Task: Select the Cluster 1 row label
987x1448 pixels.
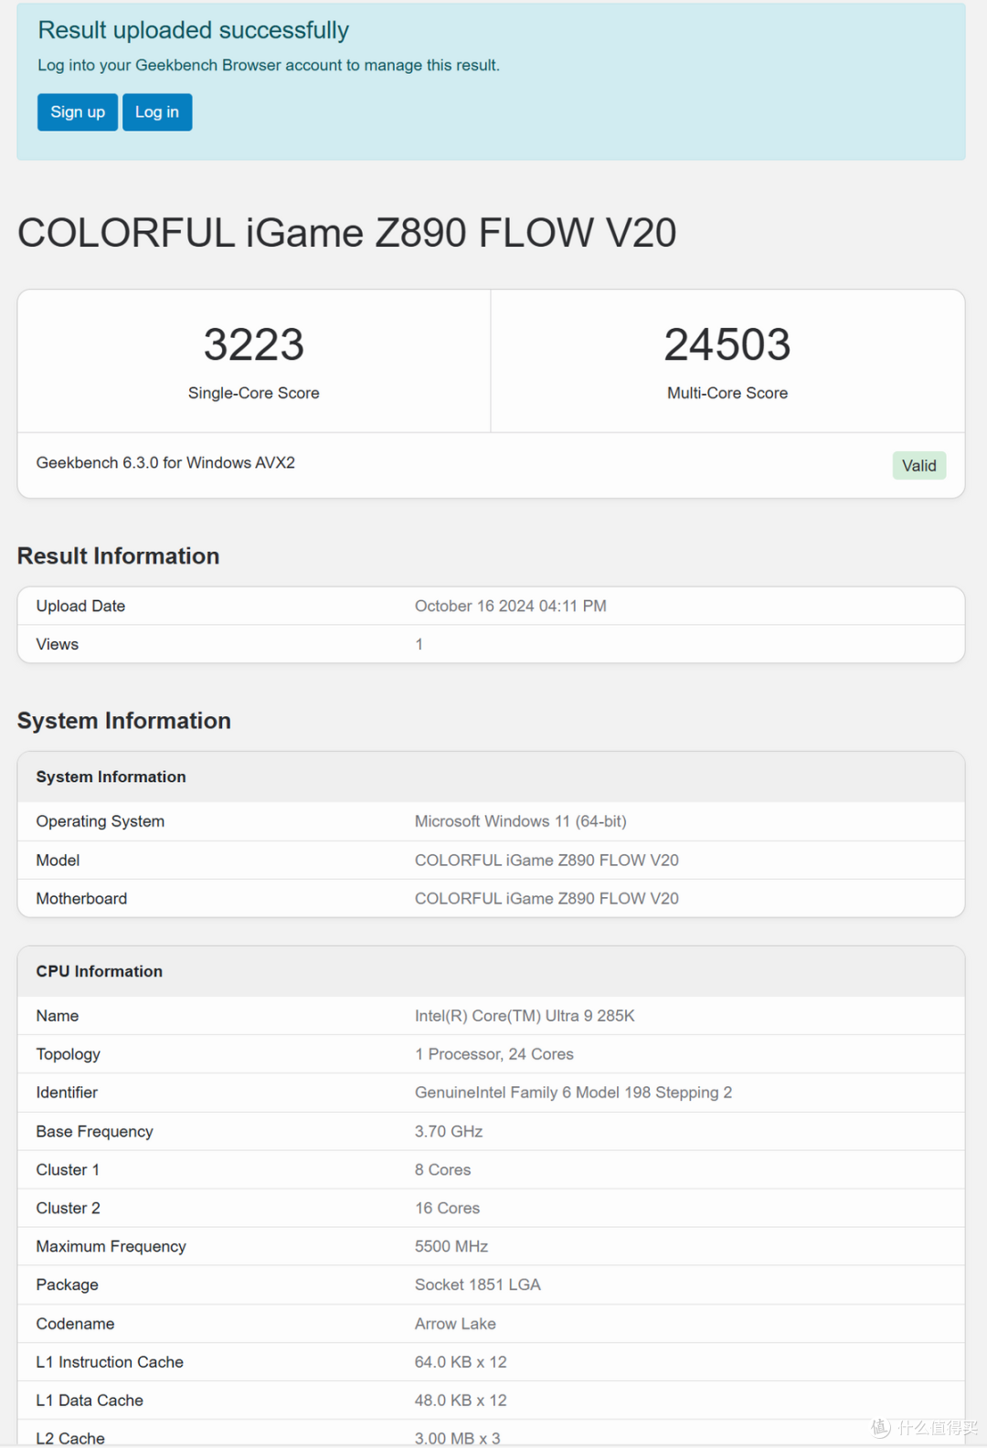Action: 68,1170
